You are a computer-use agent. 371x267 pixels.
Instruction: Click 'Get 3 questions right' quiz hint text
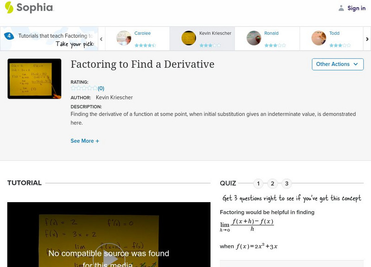tap(292, 198)
